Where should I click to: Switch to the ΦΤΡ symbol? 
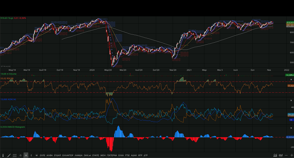tap(140, 155)
